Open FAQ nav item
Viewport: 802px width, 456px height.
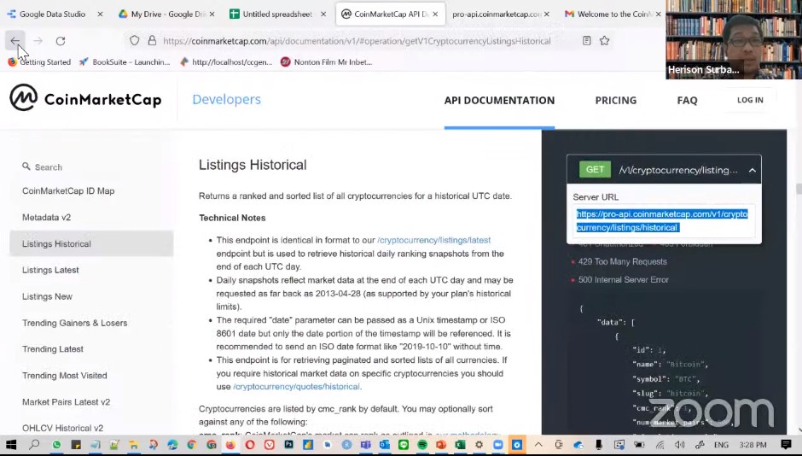[687, 100]
